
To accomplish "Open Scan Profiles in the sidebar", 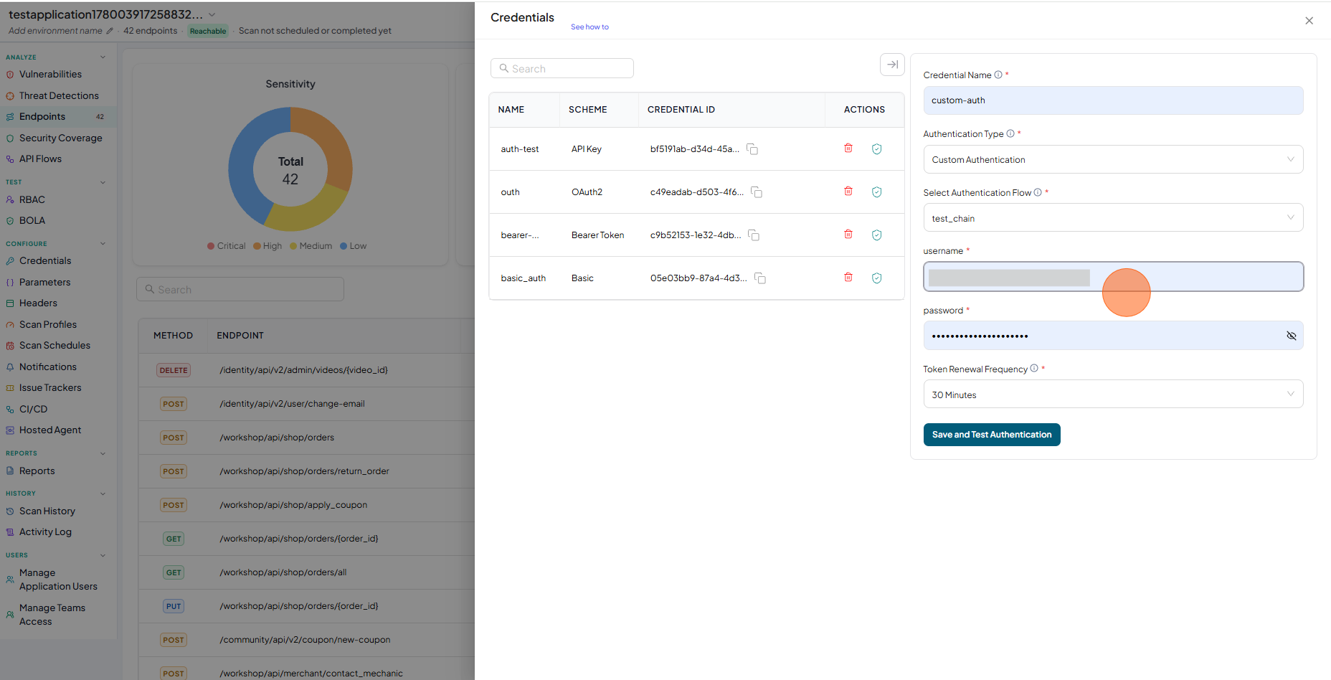I will coord(48,324).
